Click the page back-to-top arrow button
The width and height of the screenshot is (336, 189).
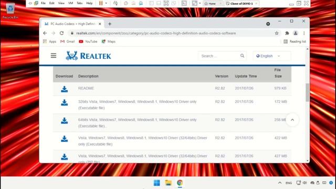[292, 120]
